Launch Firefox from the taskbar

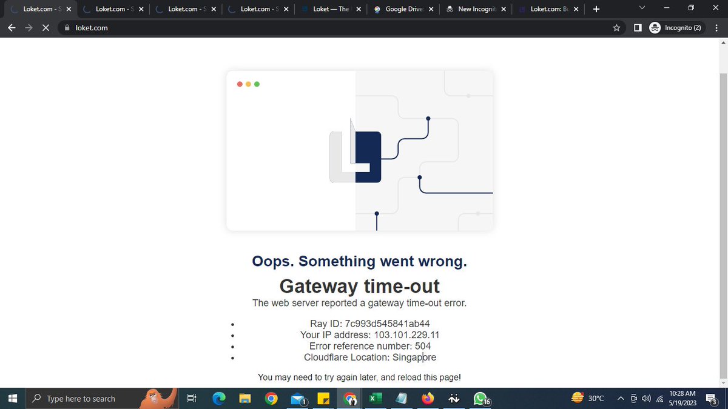[428, 399]
